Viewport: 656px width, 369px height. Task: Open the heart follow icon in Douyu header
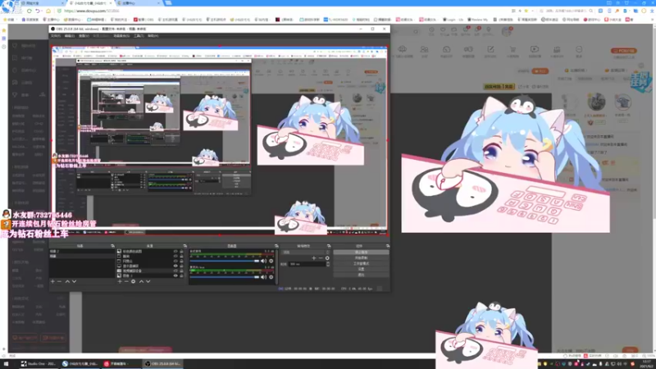click(x=443, y=30)
